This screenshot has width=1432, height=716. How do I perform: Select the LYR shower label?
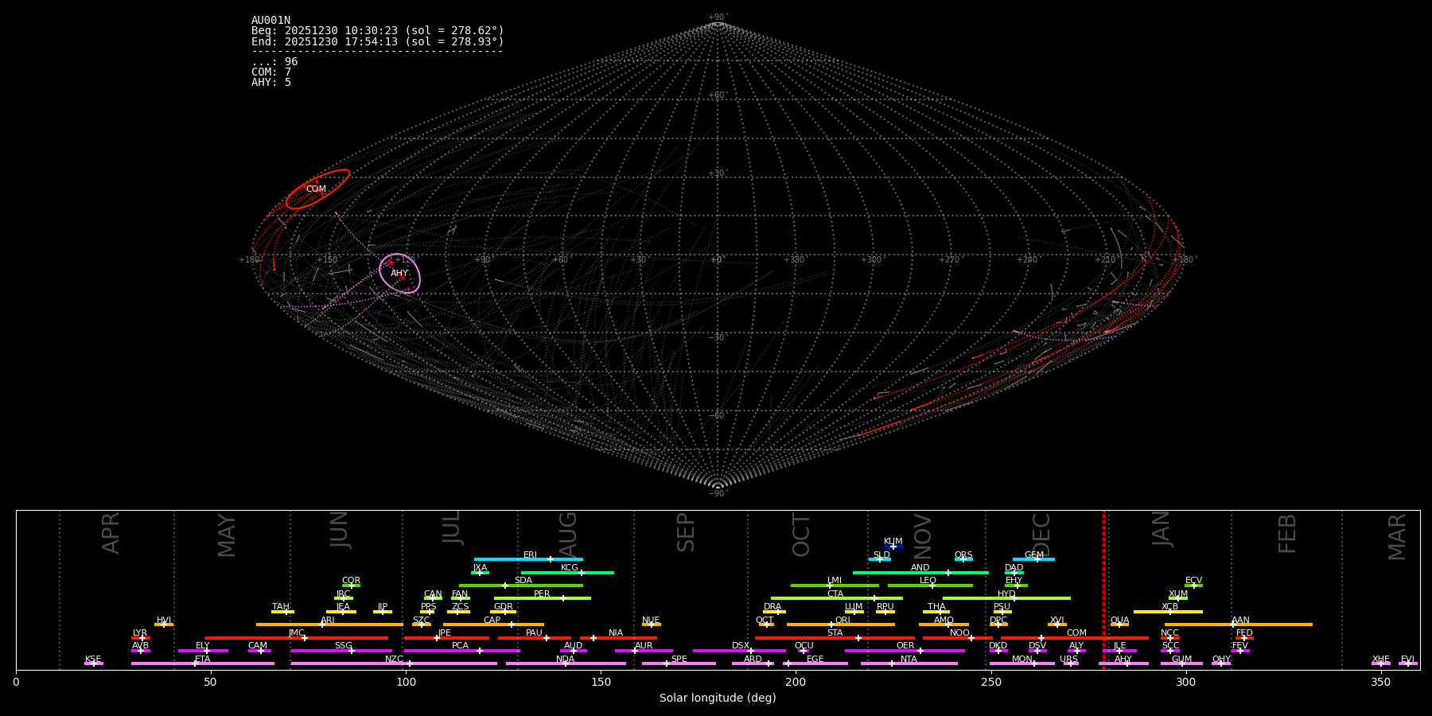click(x=140, y=633)
